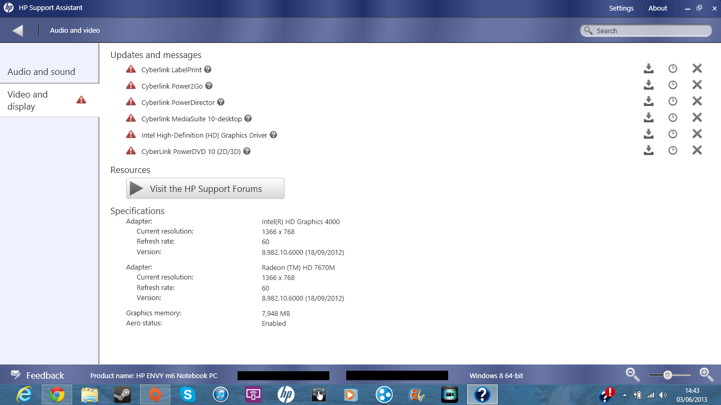Open Skype from the taskbar
Image resolution: width=721 pixels, height=405 pixels.
[188, 394]
